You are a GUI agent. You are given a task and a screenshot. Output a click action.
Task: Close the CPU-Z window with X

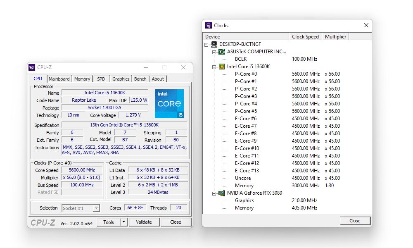point(183,67)
